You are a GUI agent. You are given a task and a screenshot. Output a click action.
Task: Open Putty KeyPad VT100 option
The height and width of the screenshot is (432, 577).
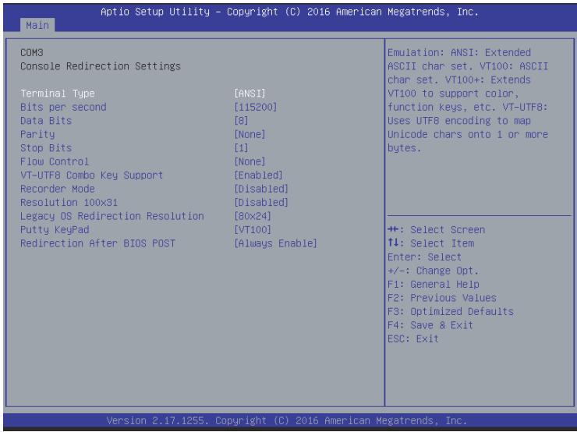253,229
